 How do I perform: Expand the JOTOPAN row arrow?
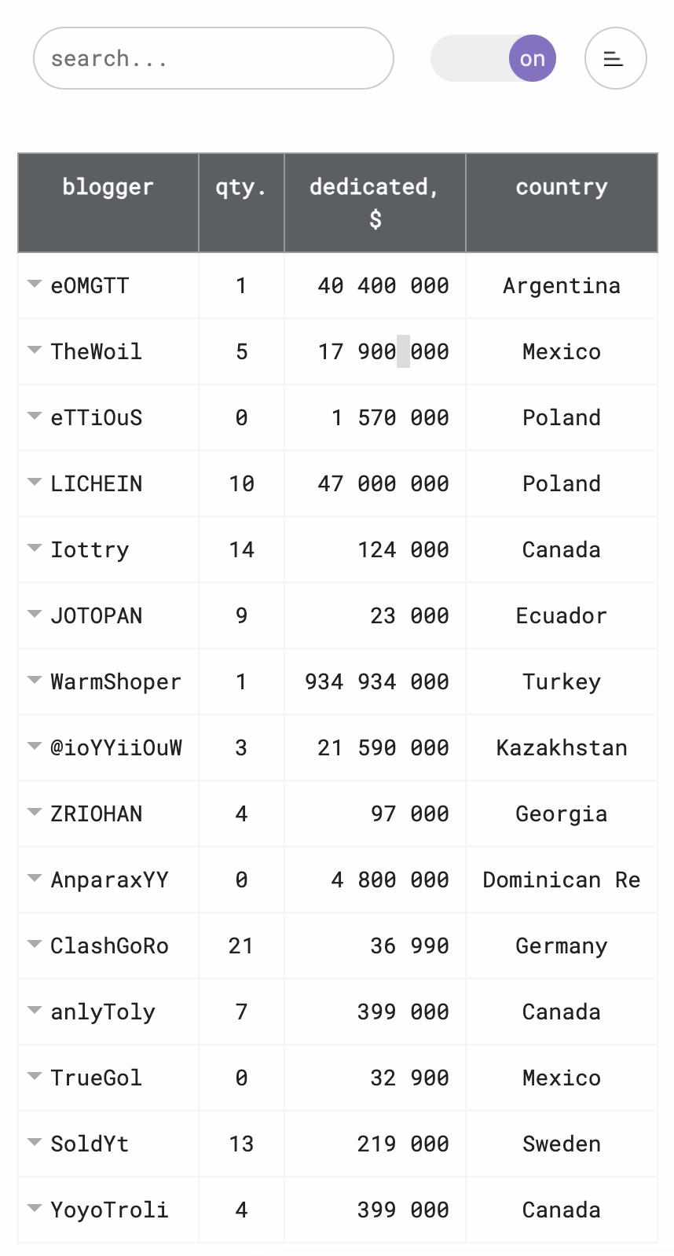(34, 614)
